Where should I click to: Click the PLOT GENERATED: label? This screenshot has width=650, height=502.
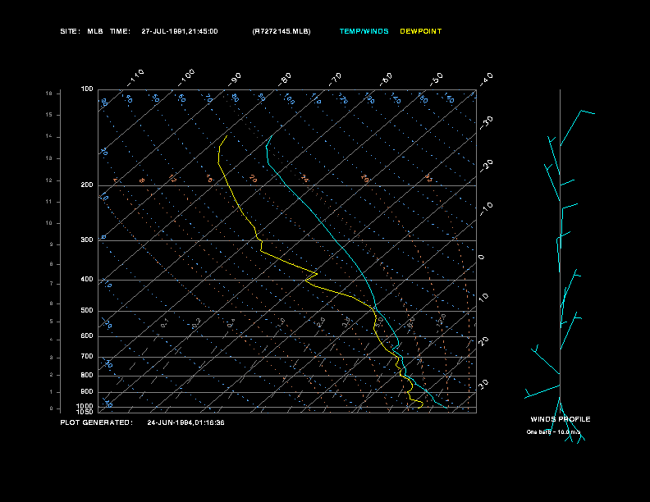[97, 422]
